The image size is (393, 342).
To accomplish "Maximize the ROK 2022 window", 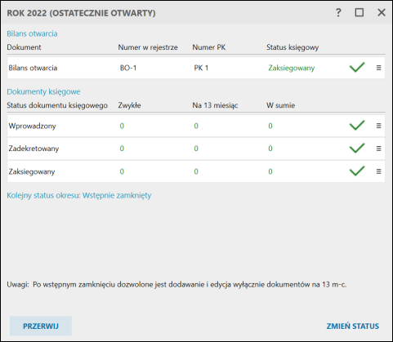I will tap(360, 12).
